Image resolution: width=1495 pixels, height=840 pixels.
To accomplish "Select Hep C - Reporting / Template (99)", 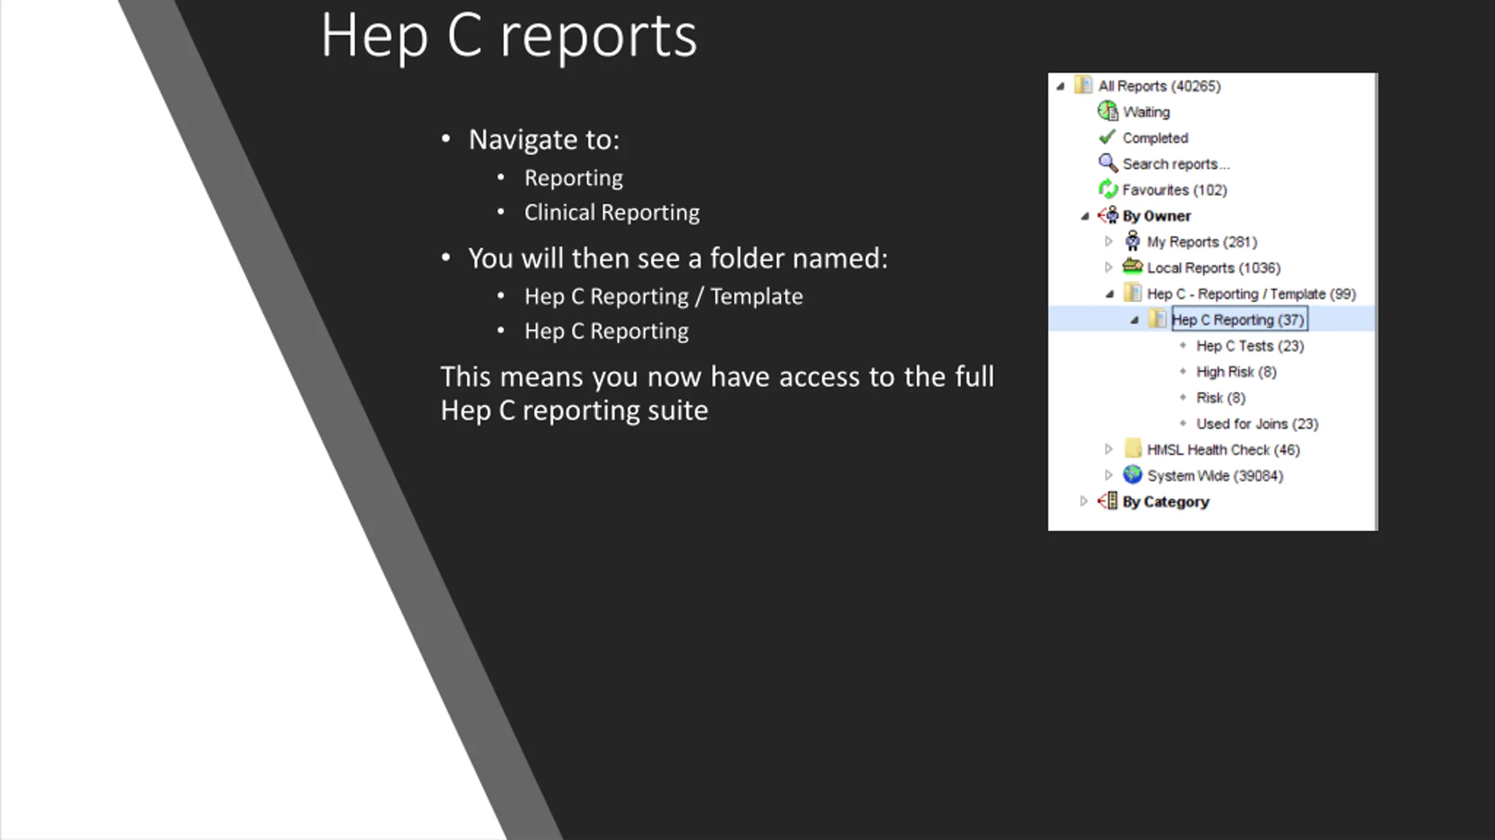I will [1251, 294].
